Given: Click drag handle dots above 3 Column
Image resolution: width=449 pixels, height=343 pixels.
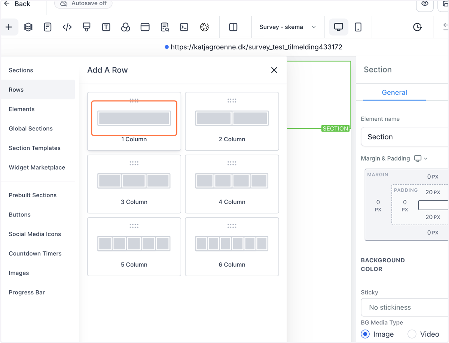Looking at the screenshot, I should point(134,163).
